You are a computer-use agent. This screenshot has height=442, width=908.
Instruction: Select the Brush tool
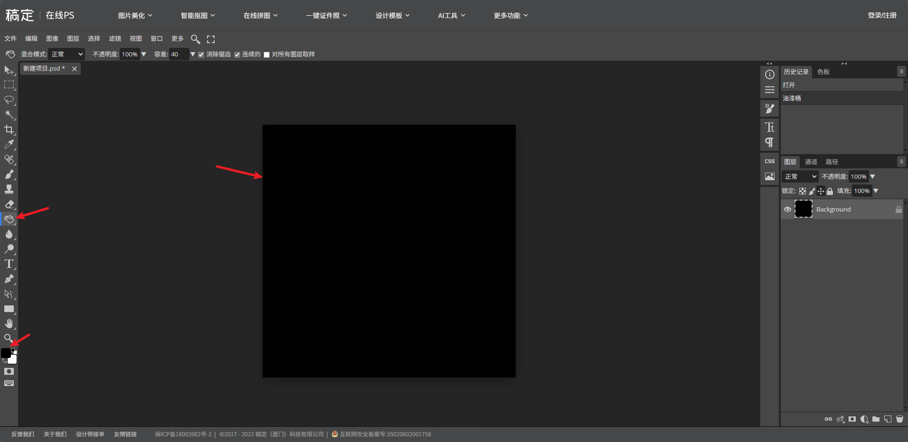(9, 175)
